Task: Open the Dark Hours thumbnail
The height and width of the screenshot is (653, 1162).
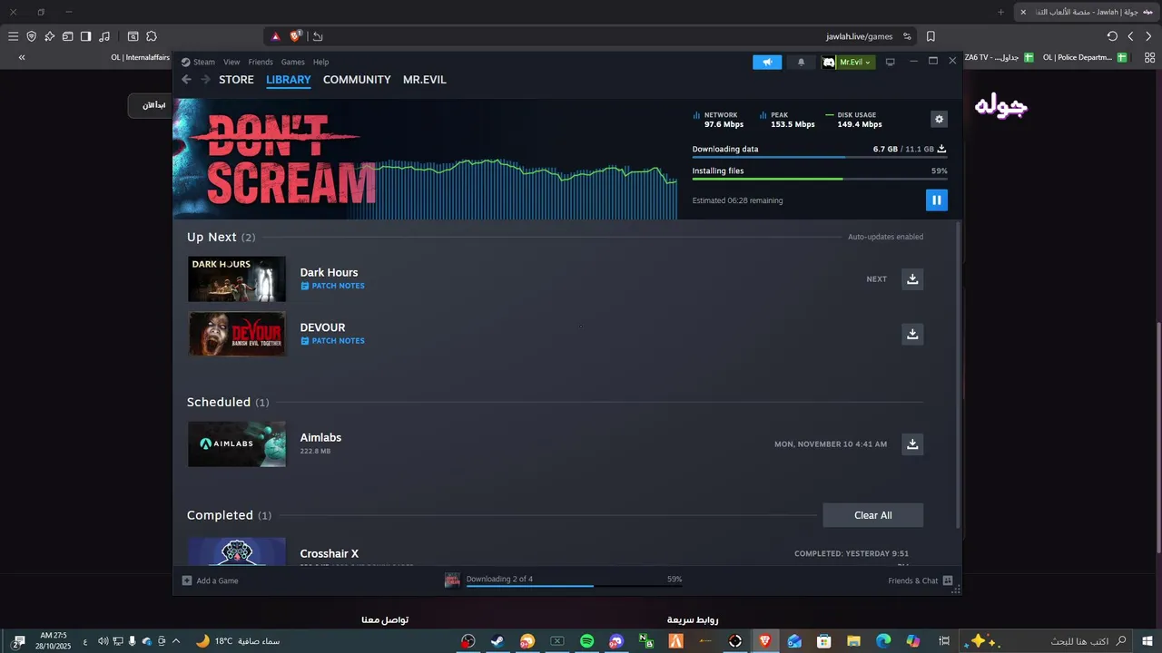Action: coord(236,278)
